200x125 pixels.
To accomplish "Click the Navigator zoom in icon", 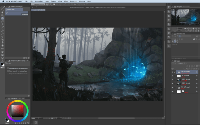I will click(191, 28).
